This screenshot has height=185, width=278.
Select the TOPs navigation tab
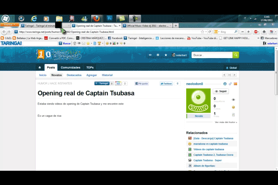(90, 67)
